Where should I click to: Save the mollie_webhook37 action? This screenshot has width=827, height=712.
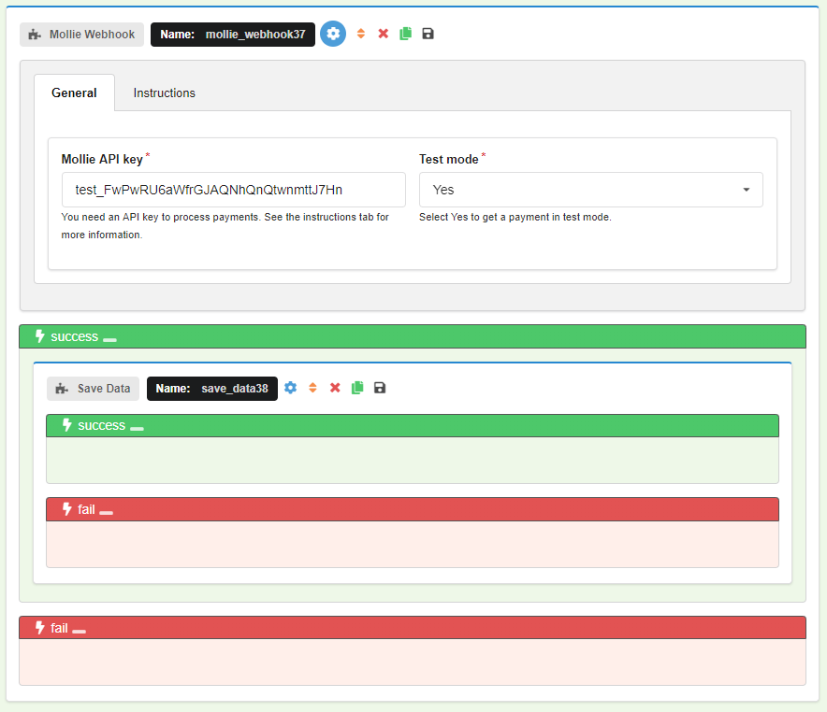tap(428, 34)
